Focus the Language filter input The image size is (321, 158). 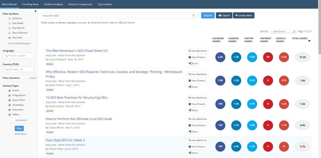click(x=19, y=56)
